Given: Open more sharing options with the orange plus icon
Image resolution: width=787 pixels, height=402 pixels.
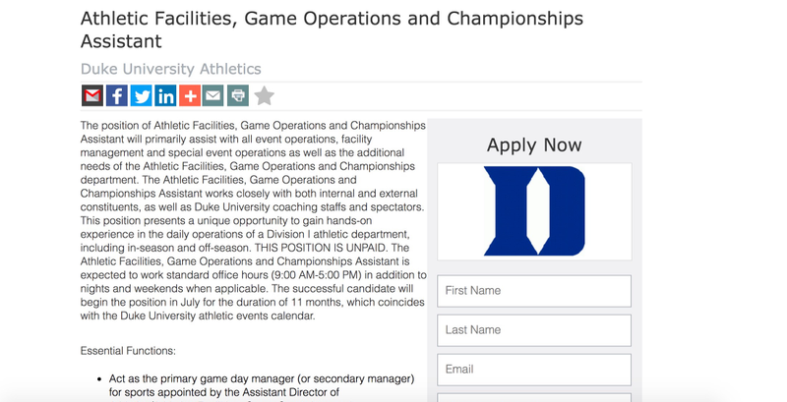Looking at the screenshot, I should [x=190, y=95].
